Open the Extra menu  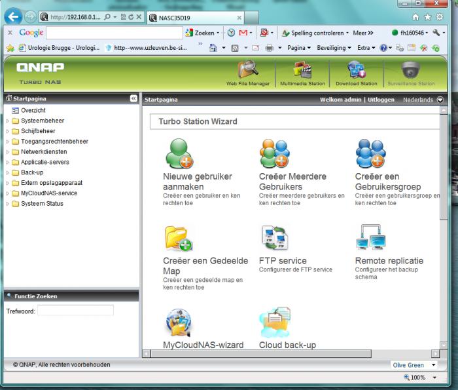[366, 48]
